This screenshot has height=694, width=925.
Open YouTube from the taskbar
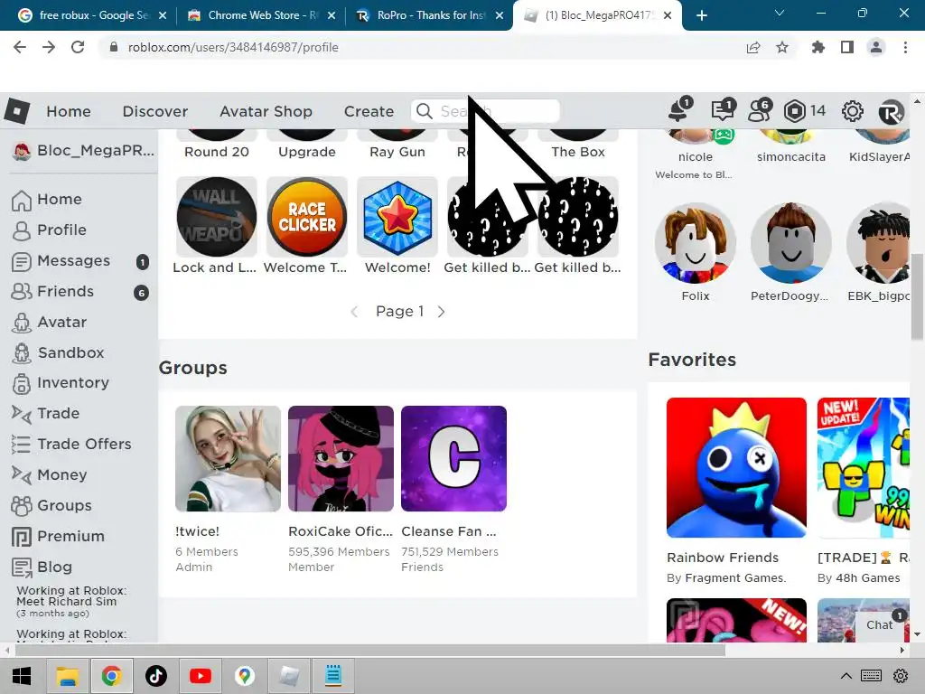point(200,676)
